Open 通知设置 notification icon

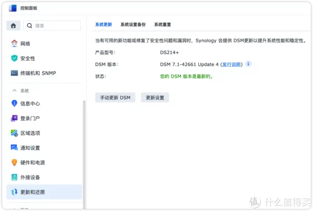tap(14, 148)
